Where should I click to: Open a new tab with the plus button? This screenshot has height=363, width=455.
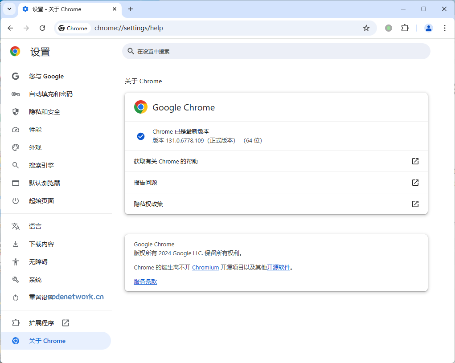[x=130, y=9]
